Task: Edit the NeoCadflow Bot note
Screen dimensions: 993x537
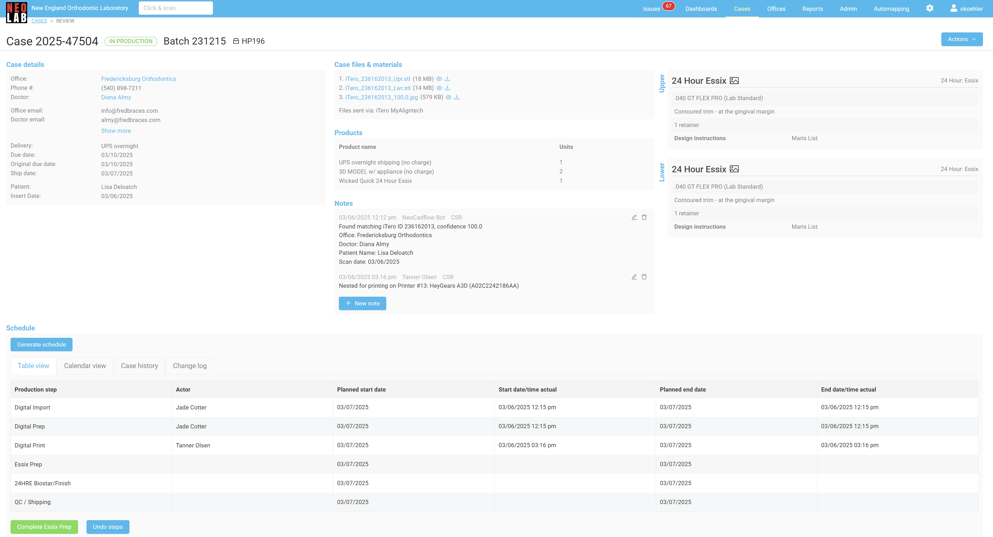Action: [634, 217]
